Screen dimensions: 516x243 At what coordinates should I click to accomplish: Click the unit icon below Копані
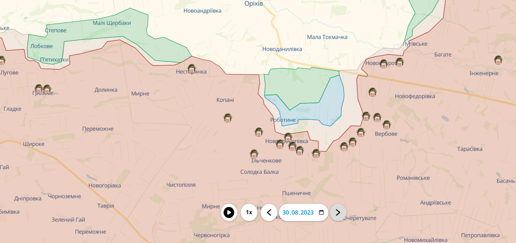point(227,118)
